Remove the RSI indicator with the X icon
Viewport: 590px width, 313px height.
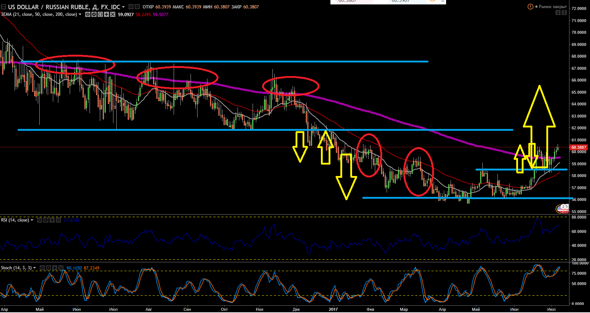[58, 220]
